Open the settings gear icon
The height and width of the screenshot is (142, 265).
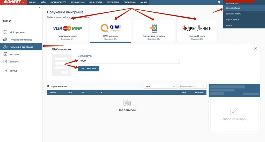coord(219,2)
